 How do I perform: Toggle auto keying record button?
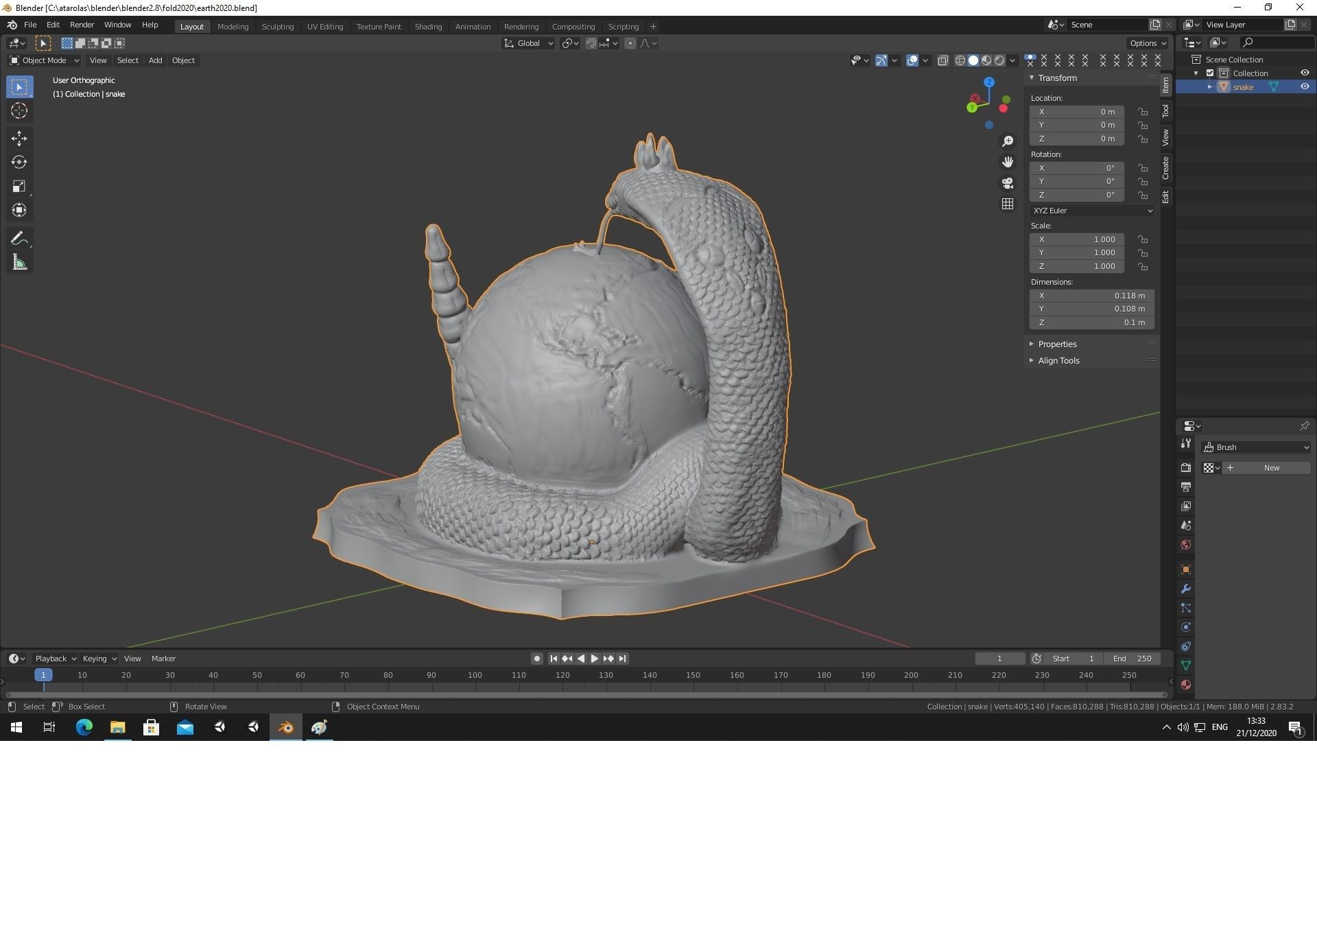pos(536,659)
